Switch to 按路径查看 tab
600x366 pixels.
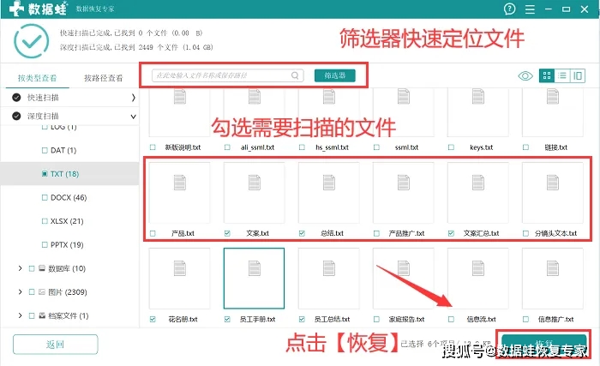104,78
